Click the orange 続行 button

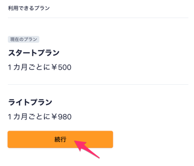tap(60, 139)
